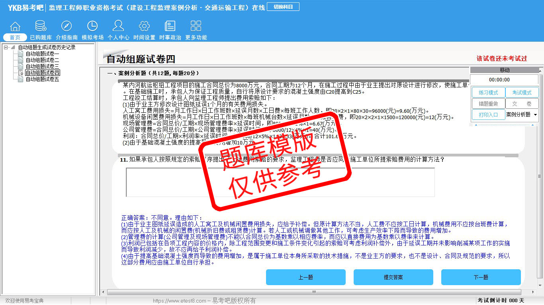Go back with the 上一题 button
Viewport: 544px width, 305px height.
tap(305, 277)
